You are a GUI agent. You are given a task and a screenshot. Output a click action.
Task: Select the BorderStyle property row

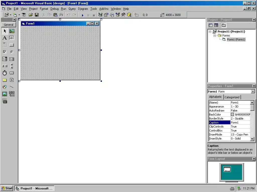tap(229, 118)
